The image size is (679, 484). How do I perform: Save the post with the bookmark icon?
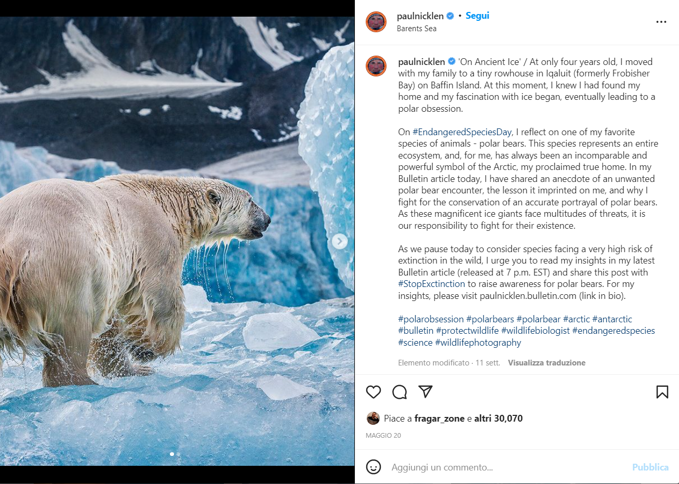coord(662,392)
